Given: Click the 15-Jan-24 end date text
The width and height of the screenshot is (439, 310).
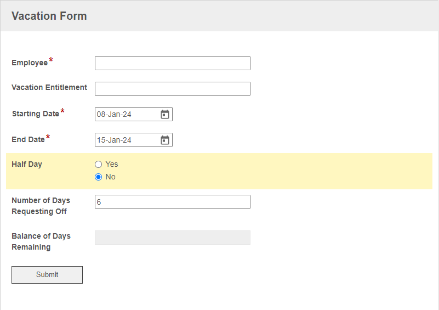Looking at the screenshot, I should click(114, 140).
